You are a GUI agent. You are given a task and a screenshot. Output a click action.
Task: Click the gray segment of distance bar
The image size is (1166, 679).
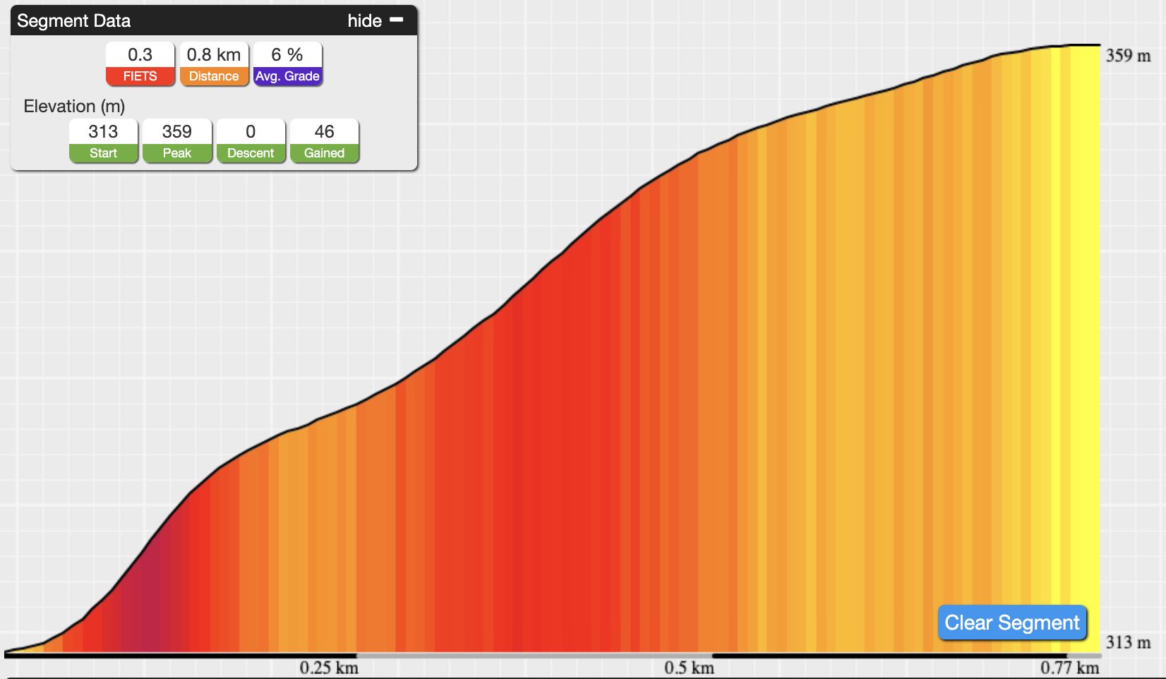point(534,656)
